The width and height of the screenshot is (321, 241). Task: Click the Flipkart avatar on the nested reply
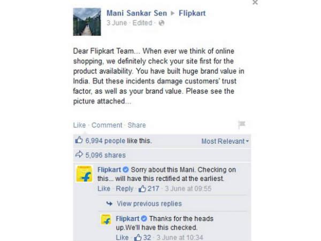(x=106, y=220)
